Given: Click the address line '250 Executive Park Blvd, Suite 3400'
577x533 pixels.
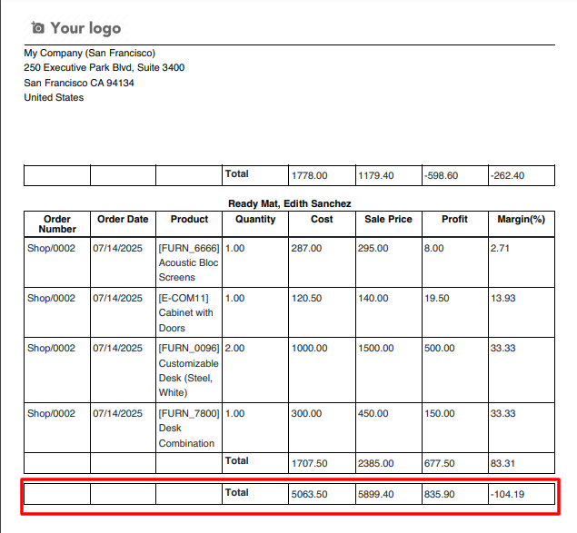Looking at the screenshot, I should coord(104,68).
